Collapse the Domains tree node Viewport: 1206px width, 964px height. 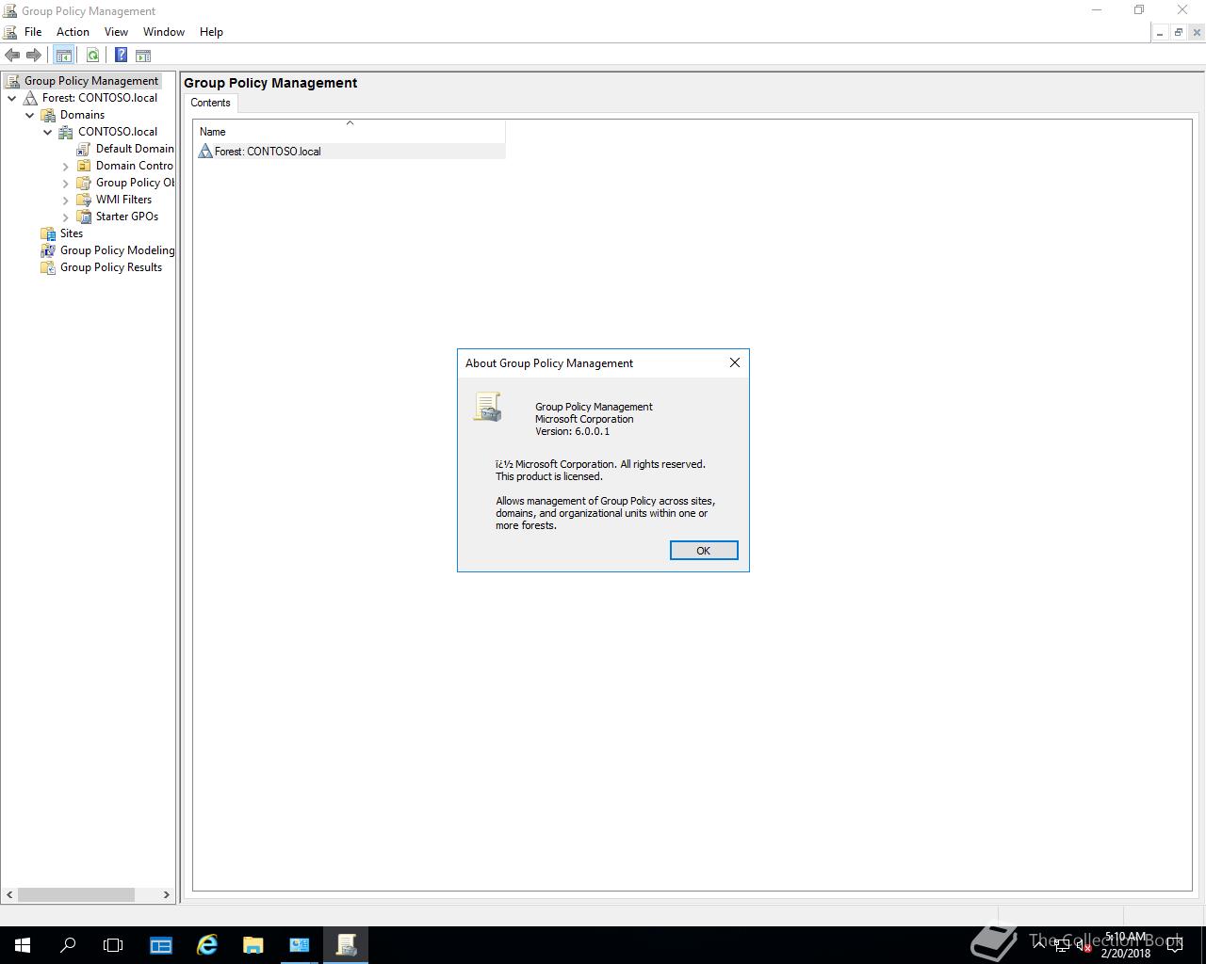(x=30, y=115)
